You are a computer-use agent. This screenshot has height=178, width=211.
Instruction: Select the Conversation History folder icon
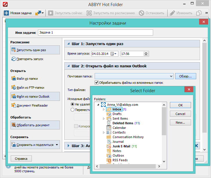(x=109, y=137)
